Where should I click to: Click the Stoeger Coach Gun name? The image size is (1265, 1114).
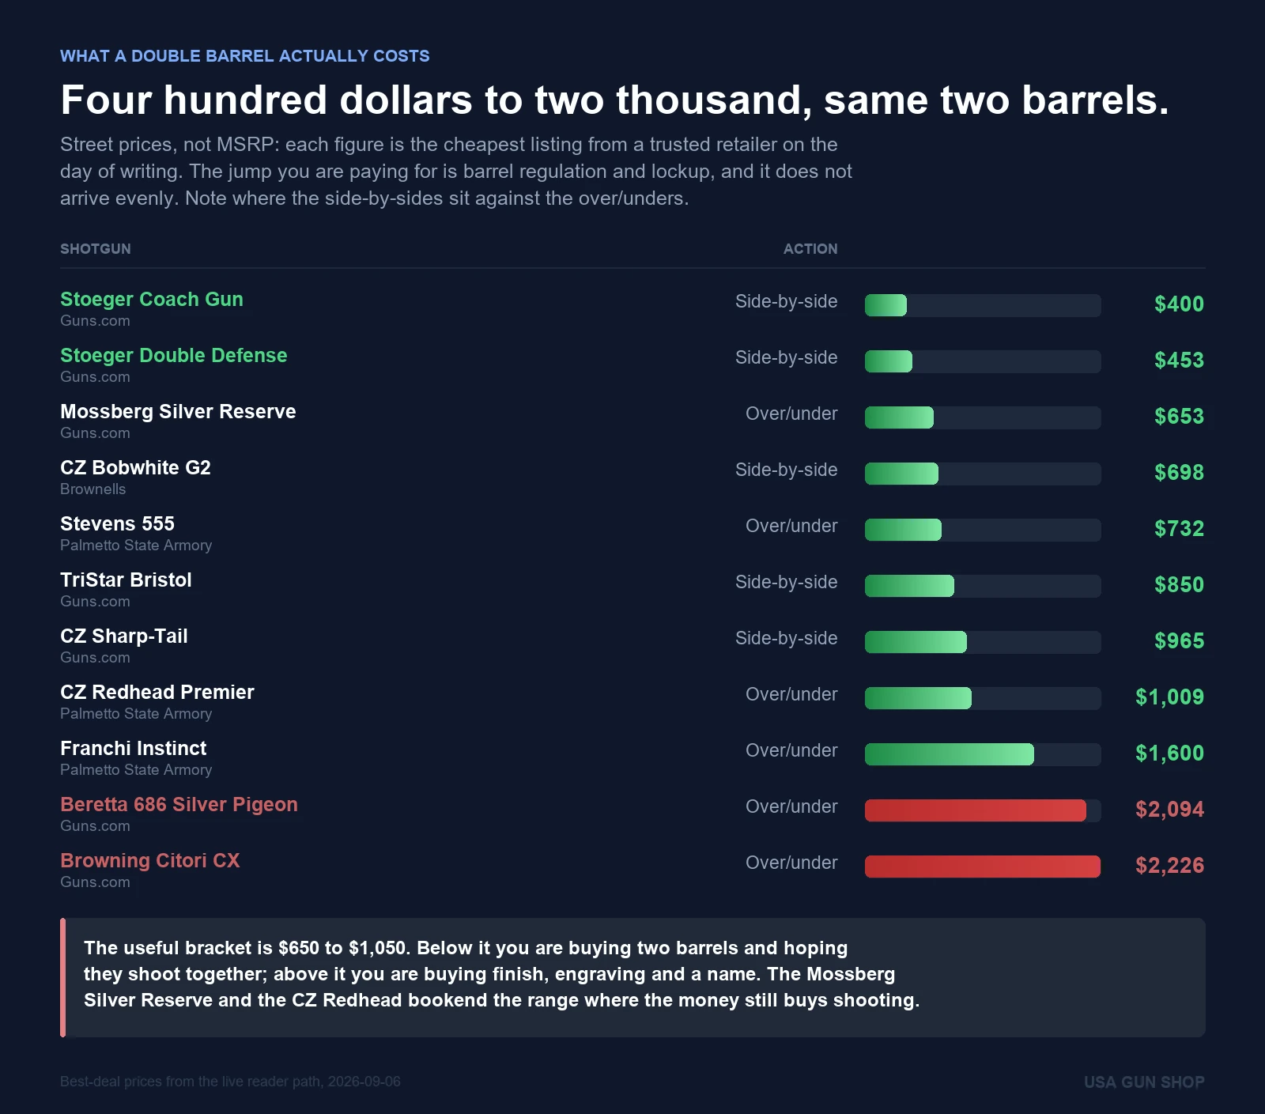152,300
